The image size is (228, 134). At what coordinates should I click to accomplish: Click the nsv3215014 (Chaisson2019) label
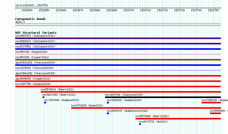(35, 68)
